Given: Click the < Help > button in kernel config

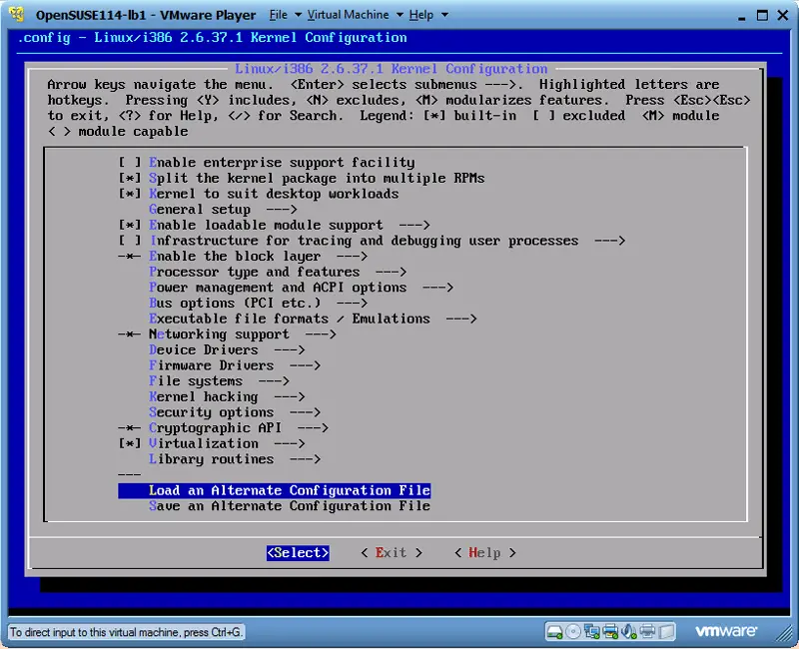Looking at the screenshot, I should 485,553.
